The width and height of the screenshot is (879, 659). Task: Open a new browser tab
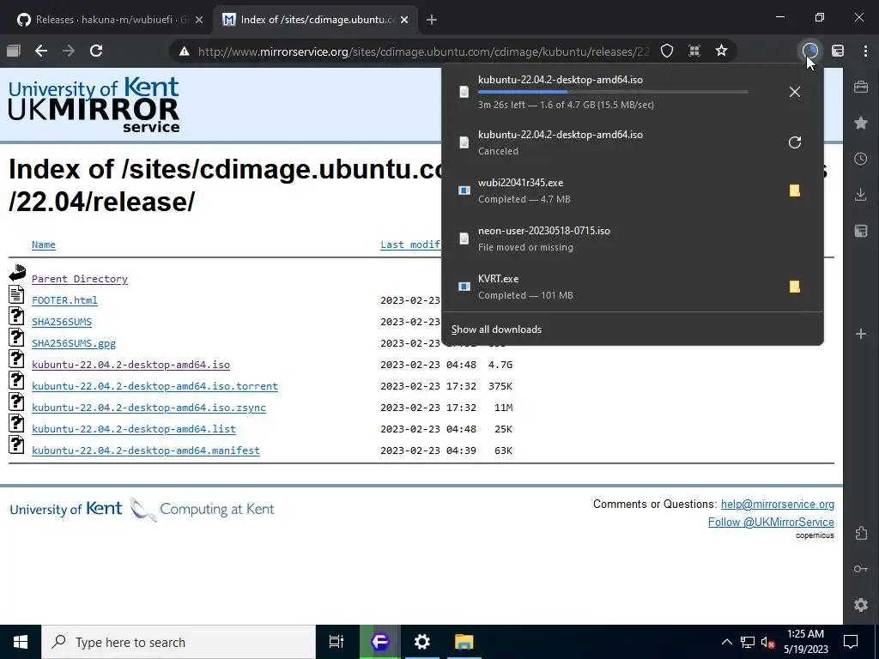click(431, 20)
